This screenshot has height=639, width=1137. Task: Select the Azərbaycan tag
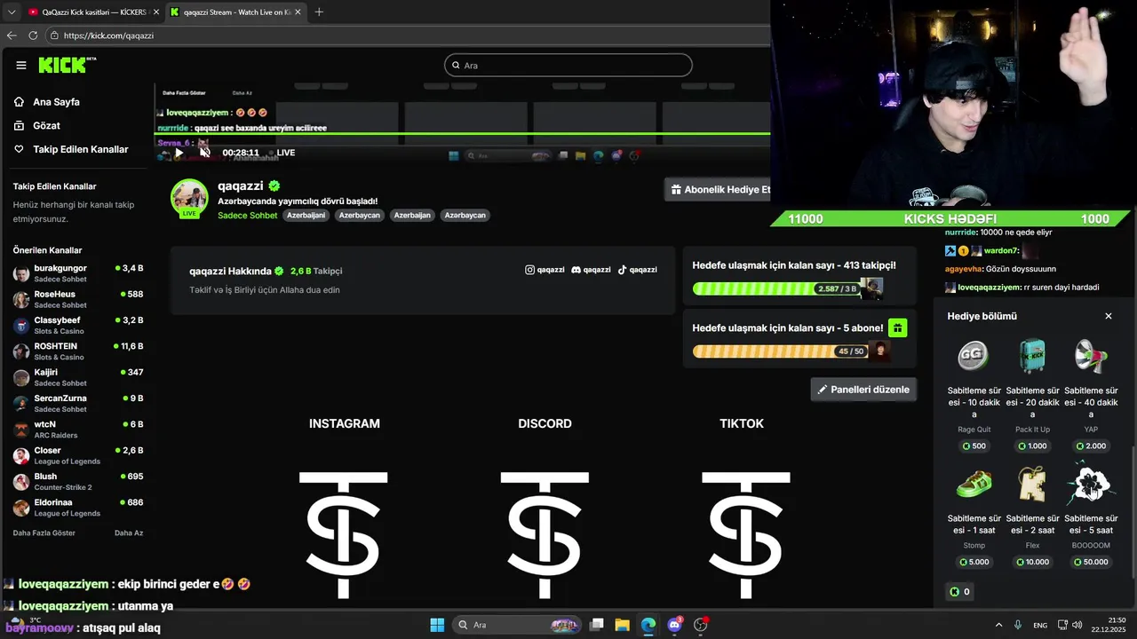pyautogui.click(x=465, y=216)
